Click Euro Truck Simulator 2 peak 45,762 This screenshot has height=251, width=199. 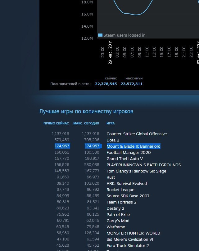[x=93, y=245]
